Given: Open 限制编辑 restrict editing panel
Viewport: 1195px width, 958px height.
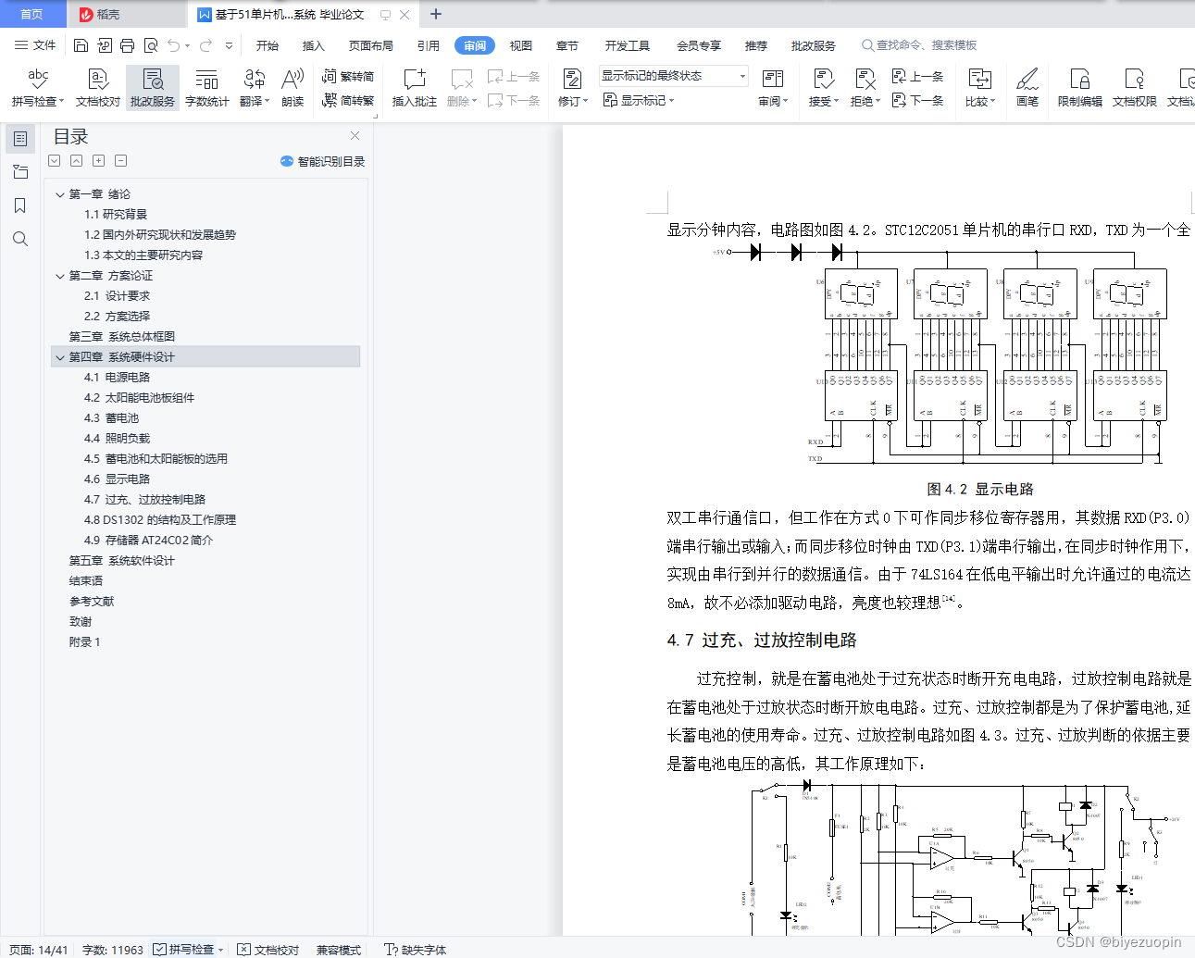Looking at the screenshot, I should click(1078, 88).
